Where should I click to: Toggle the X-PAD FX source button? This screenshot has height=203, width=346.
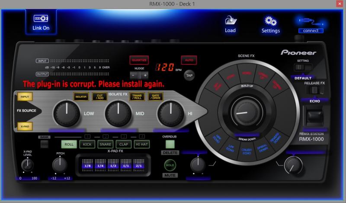click(x=25, y=126)
